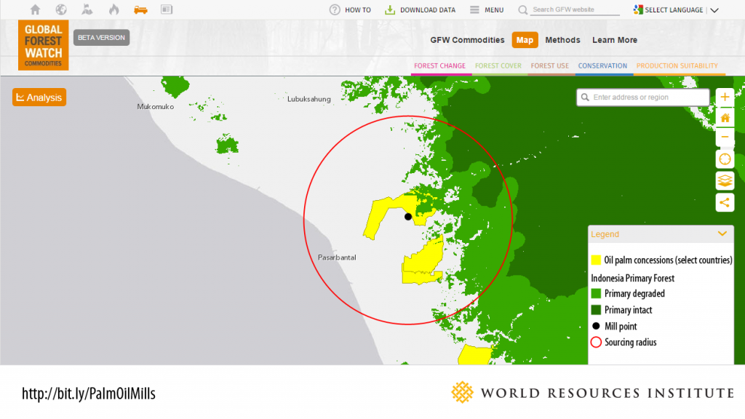Click the Legend panel title

pyautogui.click(x=605, y=234)
